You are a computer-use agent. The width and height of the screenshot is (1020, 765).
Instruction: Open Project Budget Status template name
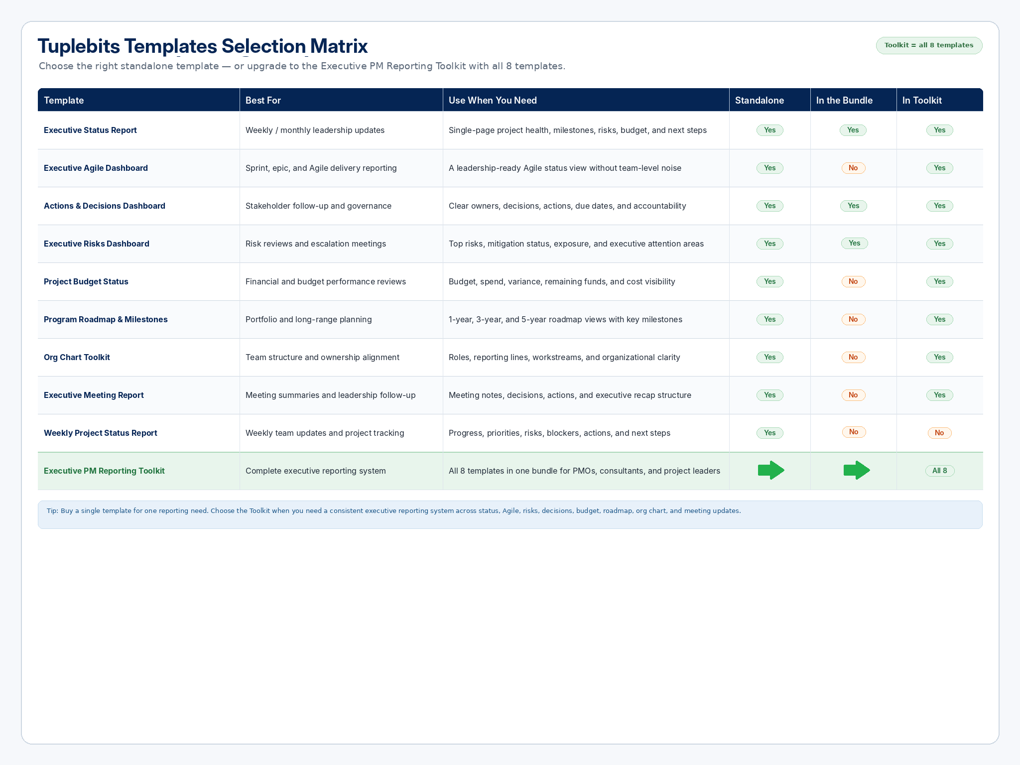(x=86, y=281)
